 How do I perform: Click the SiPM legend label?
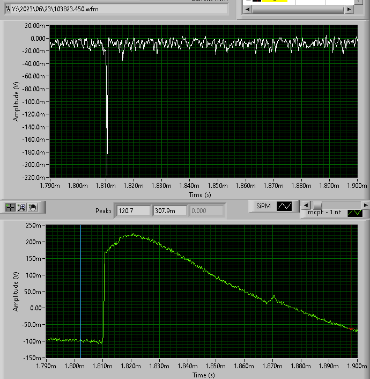pyautogui.click(x=263, y=206)
